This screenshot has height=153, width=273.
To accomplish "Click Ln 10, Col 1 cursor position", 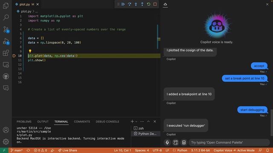I will pos(122,150).
